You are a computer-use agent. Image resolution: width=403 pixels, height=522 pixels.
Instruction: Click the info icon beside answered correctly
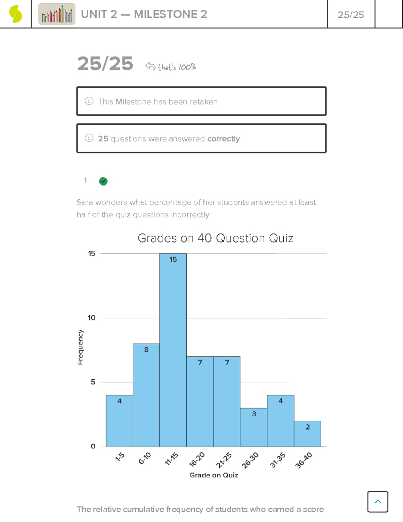(89, 138)
